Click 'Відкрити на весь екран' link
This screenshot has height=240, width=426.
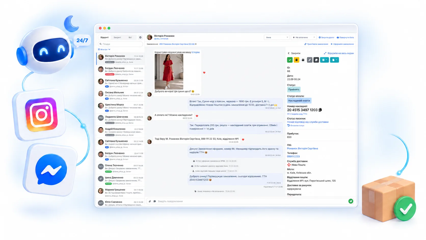point(339,53)
